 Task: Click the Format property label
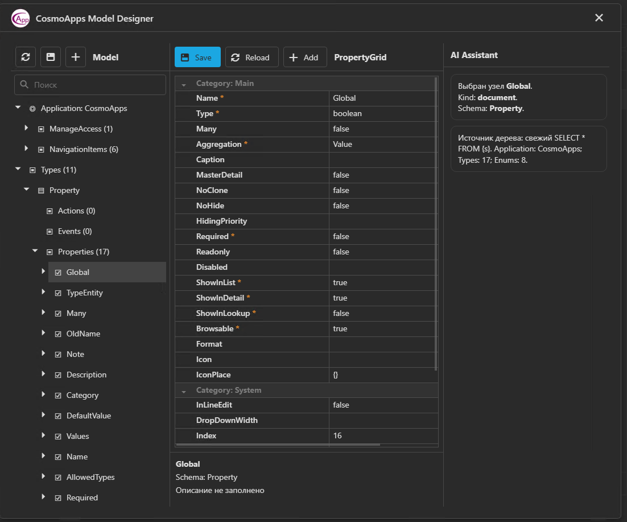209,344
